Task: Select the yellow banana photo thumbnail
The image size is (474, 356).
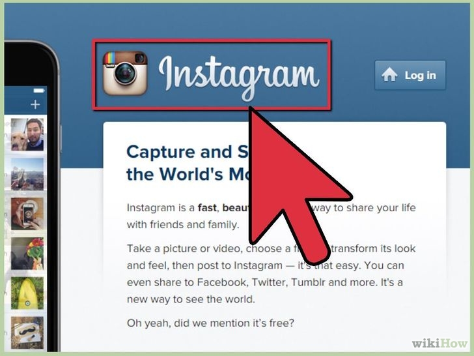Action: (27, 293)
